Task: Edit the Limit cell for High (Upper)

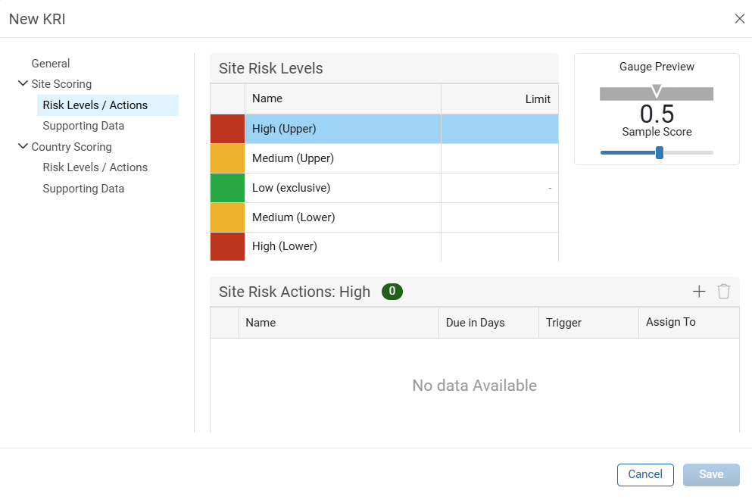Action: point(500,129)
